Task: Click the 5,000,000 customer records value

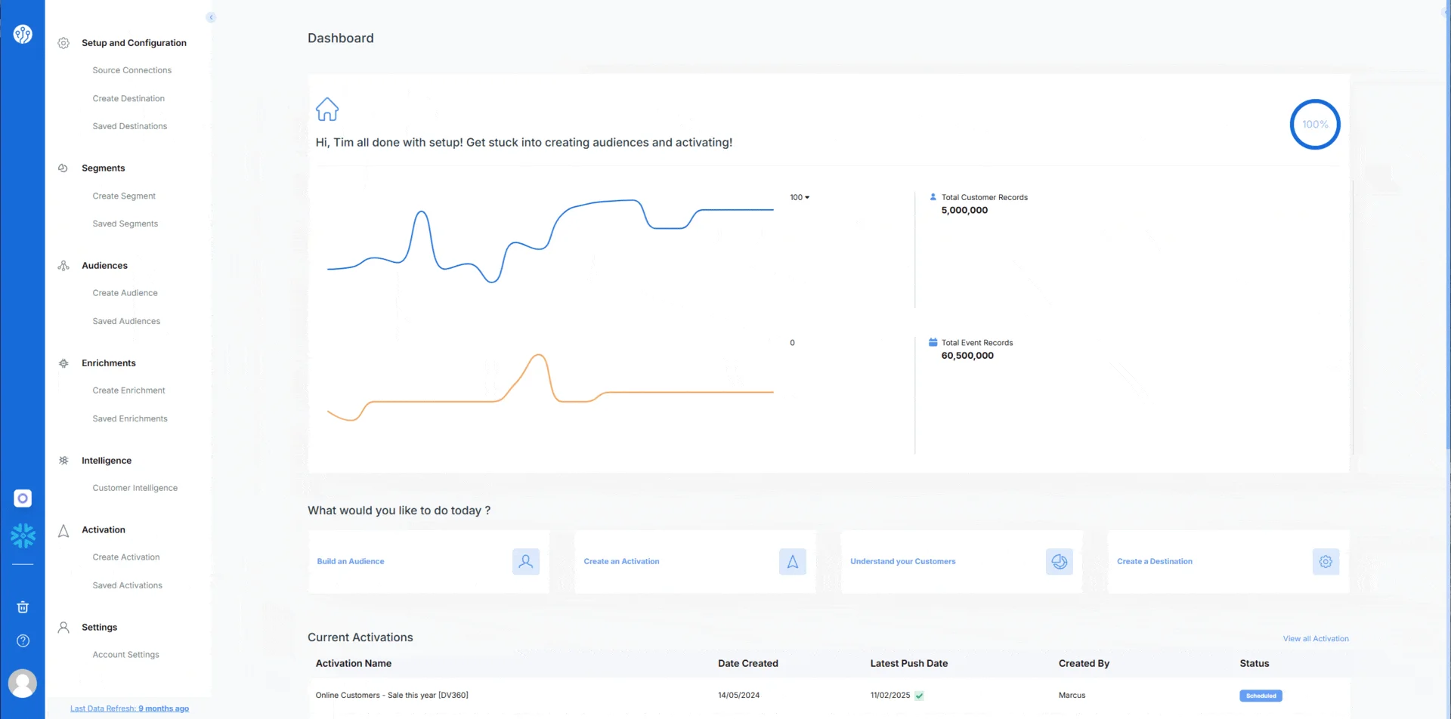Action: [x=964, y=210]
